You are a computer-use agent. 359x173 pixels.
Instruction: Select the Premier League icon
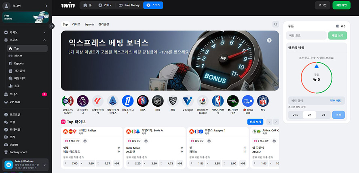pyautogui.click(x=82, y=101)
